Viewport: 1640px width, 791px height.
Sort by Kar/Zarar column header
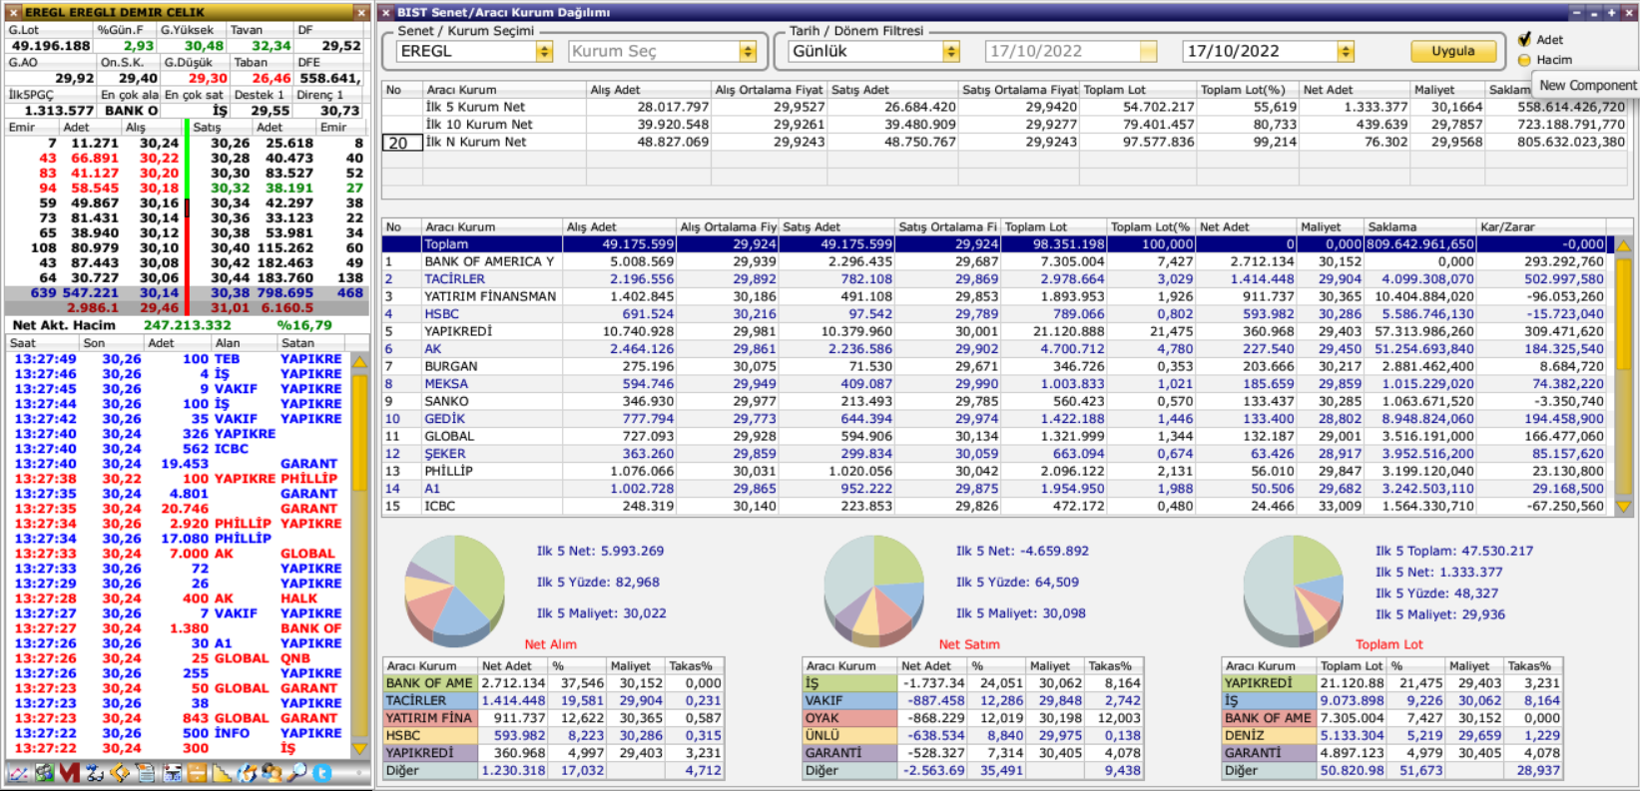1541,226
